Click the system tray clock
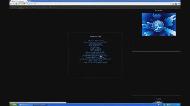190x106 pixels. click(177, 105)
